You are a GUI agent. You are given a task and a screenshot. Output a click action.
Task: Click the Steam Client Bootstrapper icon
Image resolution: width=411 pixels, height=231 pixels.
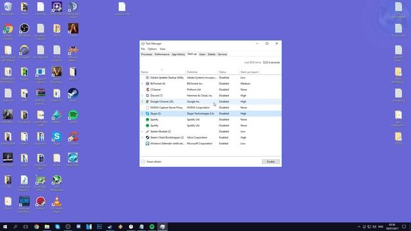pos(147,137)
